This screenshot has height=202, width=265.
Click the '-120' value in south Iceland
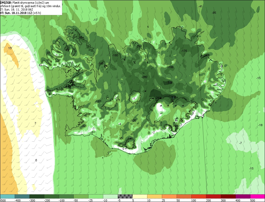point(133,121)
